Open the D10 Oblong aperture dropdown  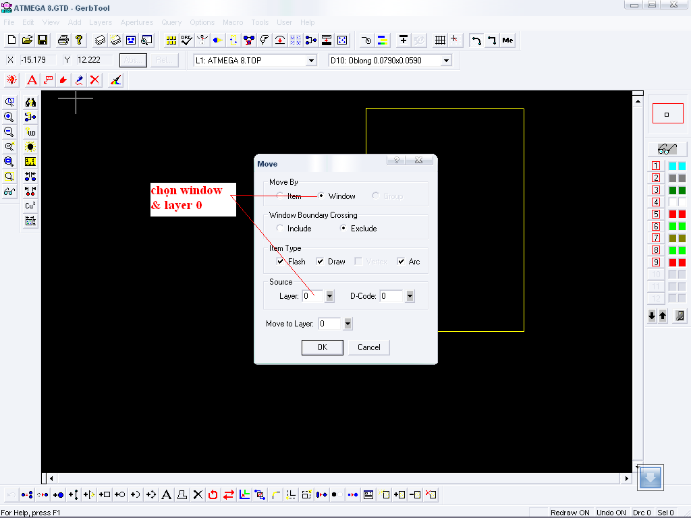coord(446,60)
